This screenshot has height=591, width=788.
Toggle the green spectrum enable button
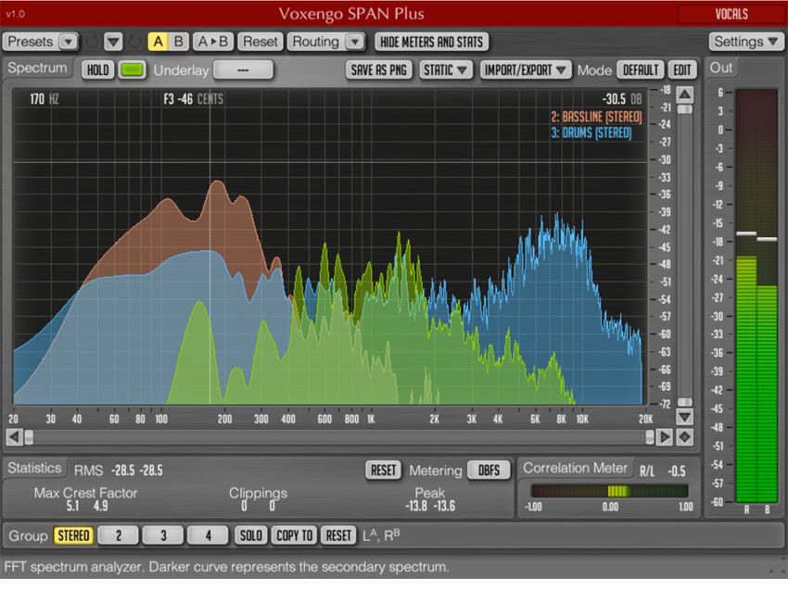tap(133, 69)
